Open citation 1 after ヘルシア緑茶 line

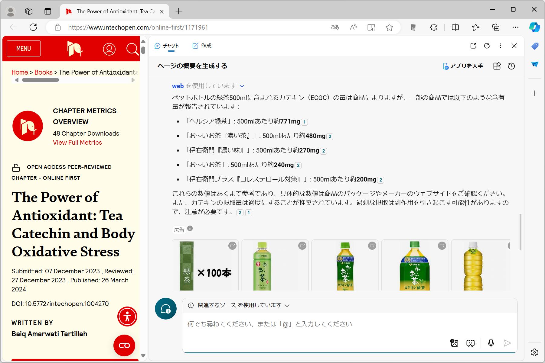click(x=305, y=122)
